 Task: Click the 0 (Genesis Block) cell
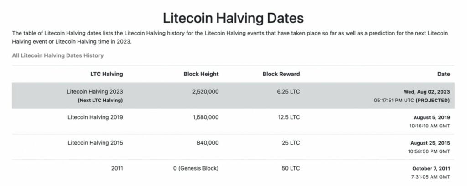(x=196, y=168)
